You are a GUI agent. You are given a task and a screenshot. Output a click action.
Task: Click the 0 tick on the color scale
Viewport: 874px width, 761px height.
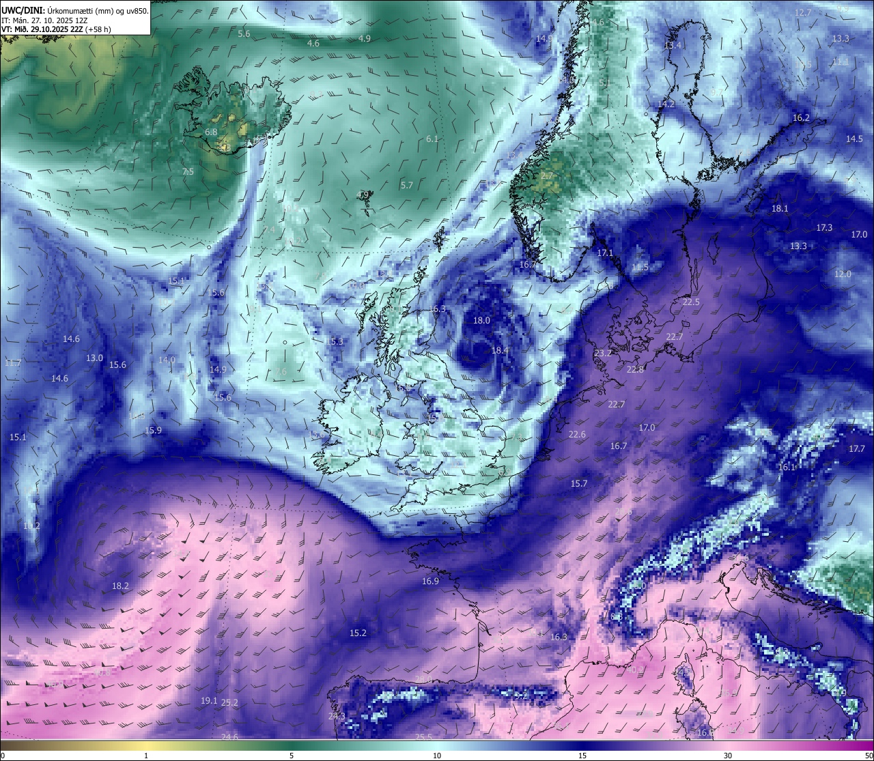click(3, 756)
